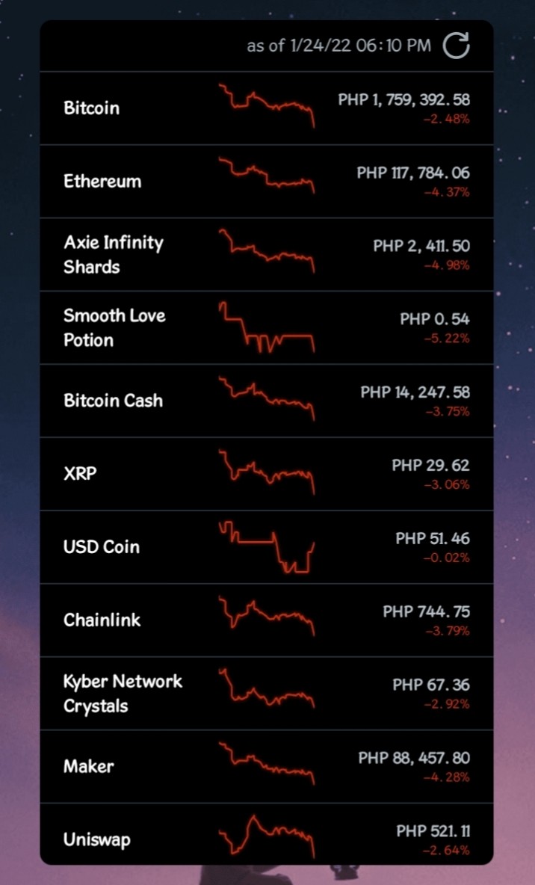Image resolution: width=535 pixels, height=885 pixels.
Task: Refresh the crypto price list
Action: click(x=456, y=46)
